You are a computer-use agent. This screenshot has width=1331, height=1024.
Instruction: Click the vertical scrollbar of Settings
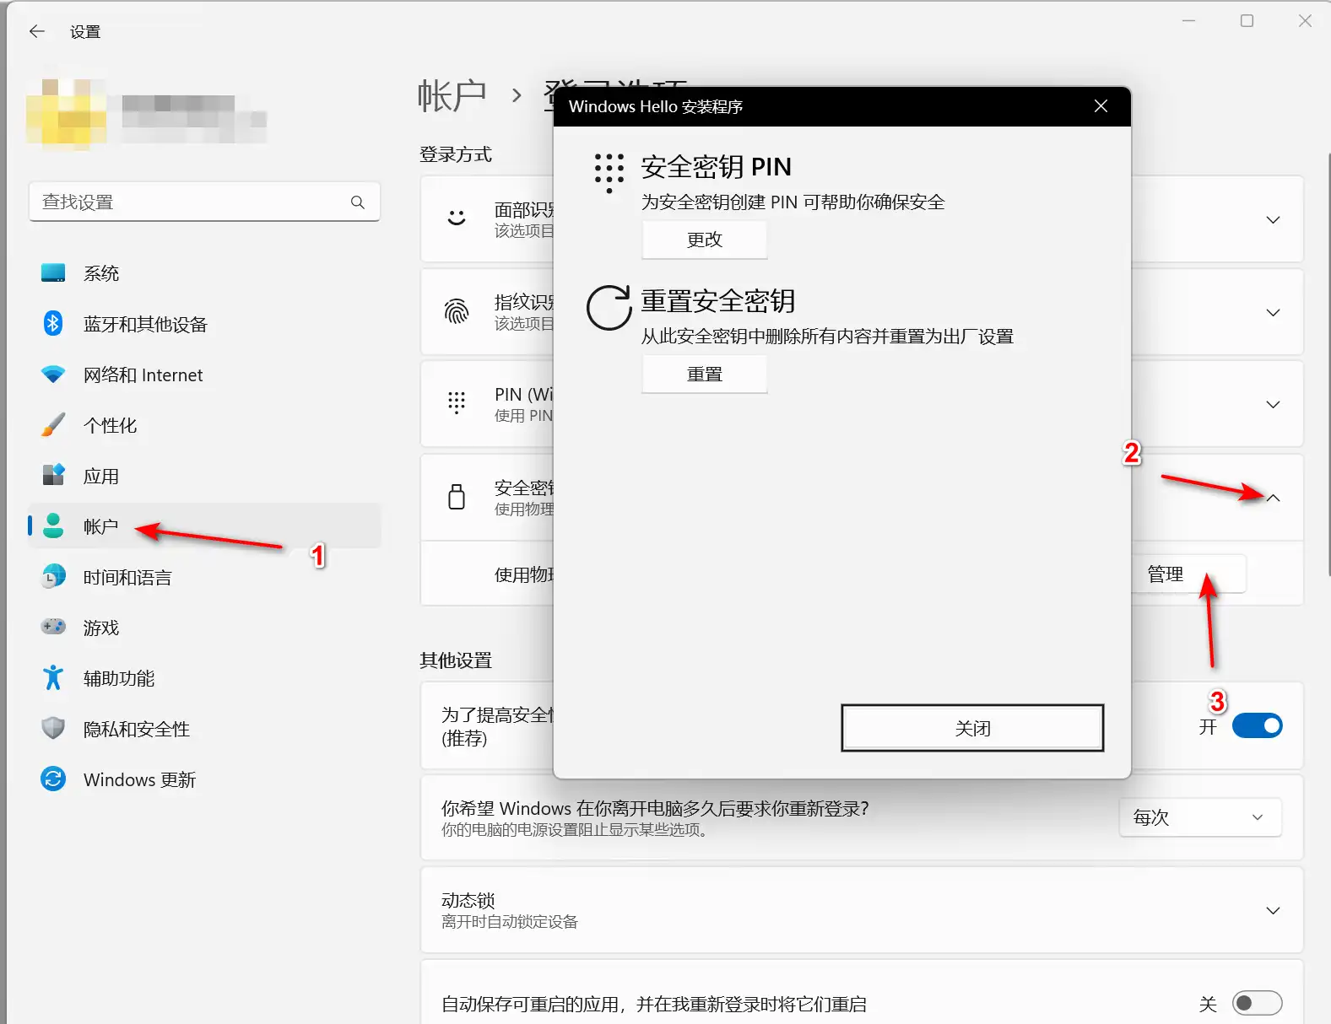1328,363
